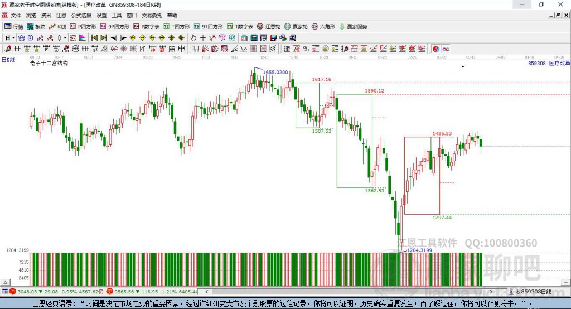Open the 公式选股 menu
The image size is (571, 309).
click(81, 15)
